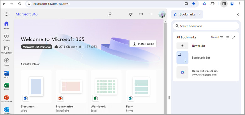This screenshot has width=245, height=115.
Task: Click the Microsoft 365 title link
Action: [x=27, y=14]
